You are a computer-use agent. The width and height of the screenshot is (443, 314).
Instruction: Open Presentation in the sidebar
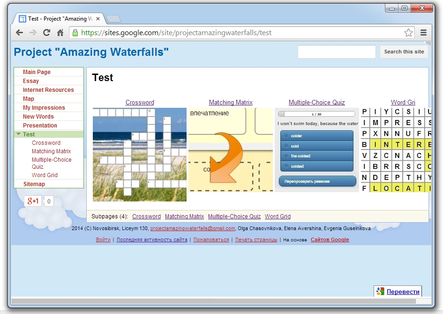coord(40,126)
